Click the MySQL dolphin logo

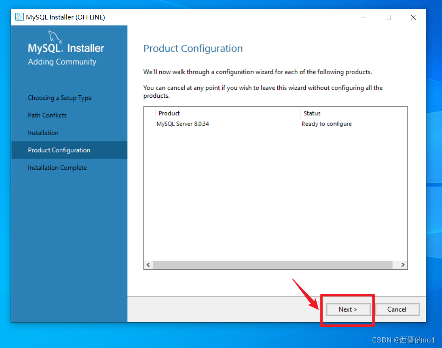pyautogui.click(x=55, y=37)
